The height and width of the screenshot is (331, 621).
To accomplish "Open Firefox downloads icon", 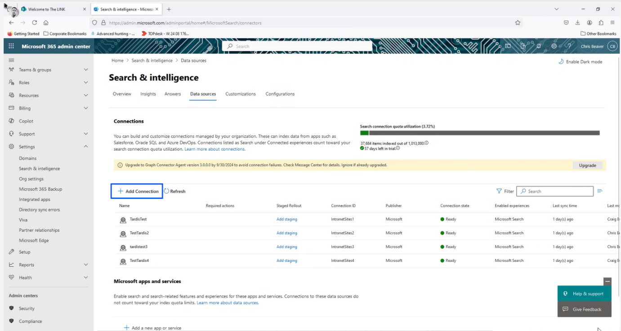I will pyautogui.click(x=578, y=22).
